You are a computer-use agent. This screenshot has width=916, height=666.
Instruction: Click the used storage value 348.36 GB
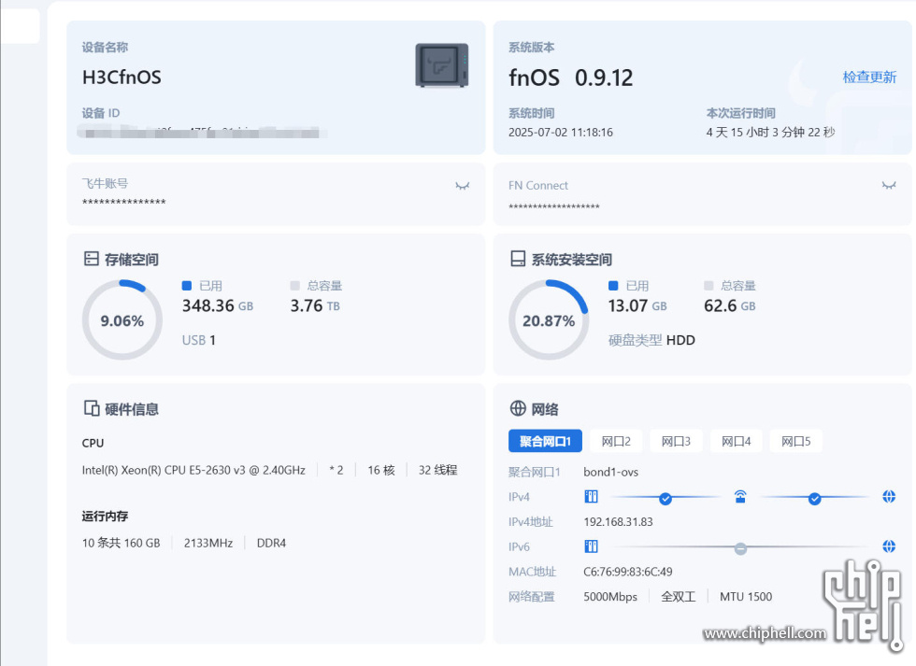[218, 305]
